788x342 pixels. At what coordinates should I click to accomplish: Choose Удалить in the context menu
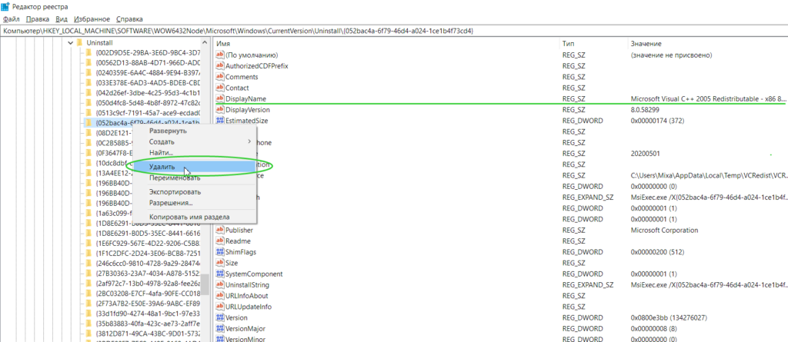pos(162,166)
